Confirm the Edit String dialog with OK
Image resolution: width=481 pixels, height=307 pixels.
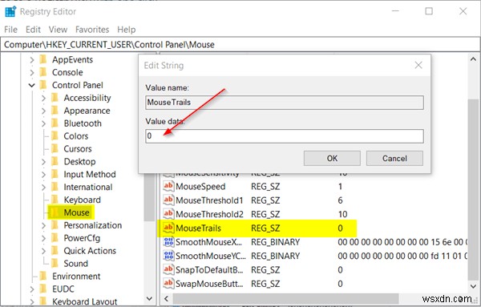tap(332, 158)
